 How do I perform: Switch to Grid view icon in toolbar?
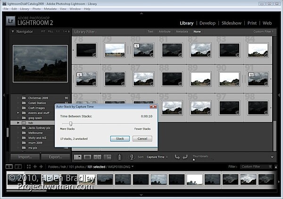coord(78,157)
